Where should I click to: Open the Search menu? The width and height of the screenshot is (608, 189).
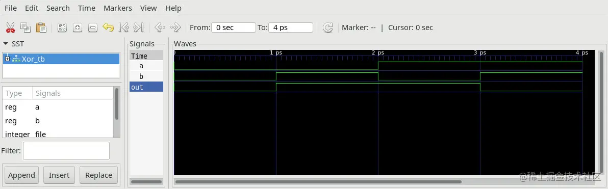[x=58, y=8]
